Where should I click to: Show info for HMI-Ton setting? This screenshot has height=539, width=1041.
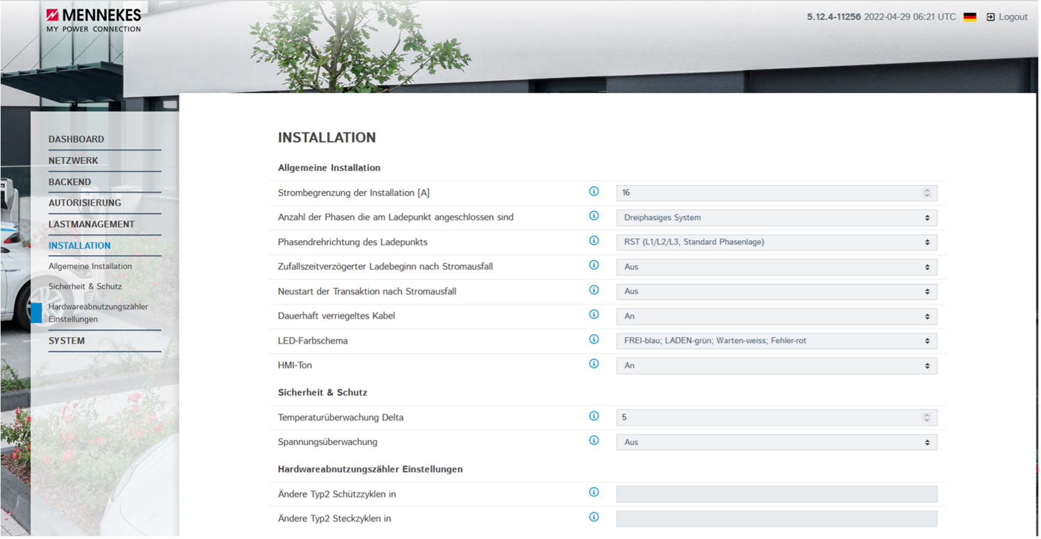[x=593, y=364]
